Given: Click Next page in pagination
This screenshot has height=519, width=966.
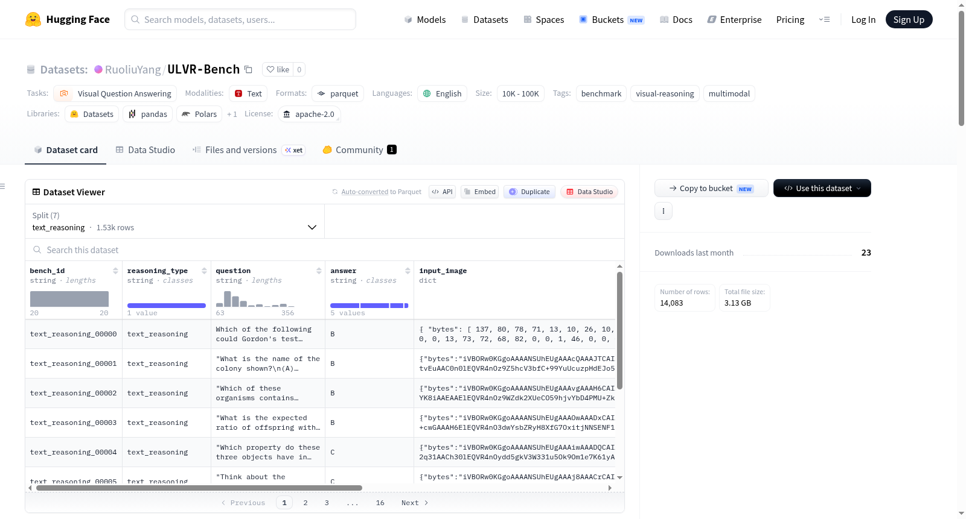Looking at the screenshot, I should [415, 503].
